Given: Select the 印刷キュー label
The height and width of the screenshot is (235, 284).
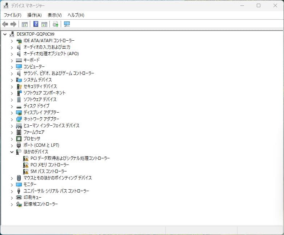Looking at the screenshot, I should pyautogui.click(x=32, y=197).
